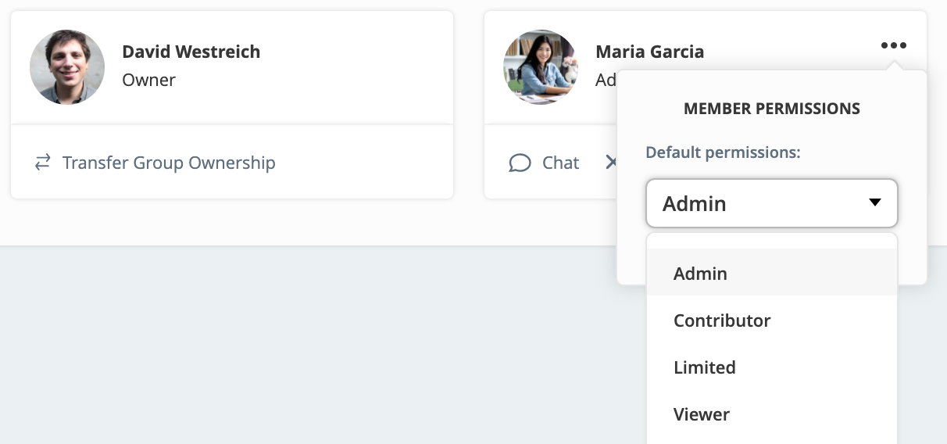Click the Transfer Group Ownership link

(169, 163)
